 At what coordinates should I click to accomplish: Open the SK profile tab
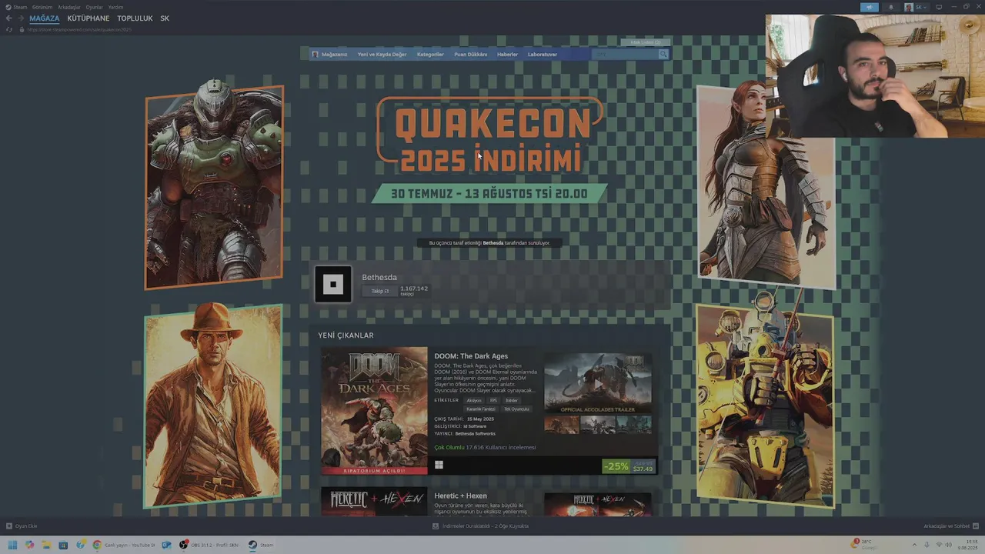(165, 18)
